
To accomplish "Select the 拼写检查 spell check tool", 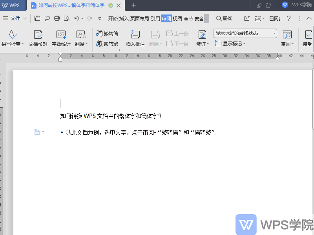I will (12, 38).
